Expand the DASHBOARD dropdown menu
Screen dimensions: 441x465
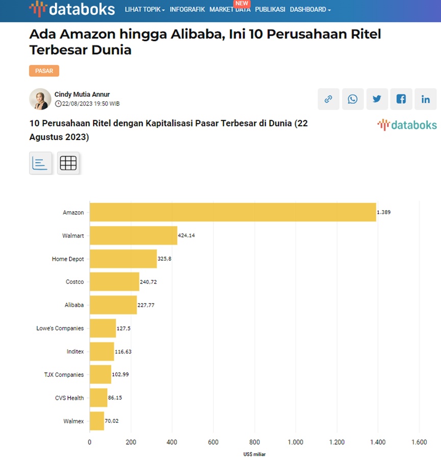pos(310,10)
